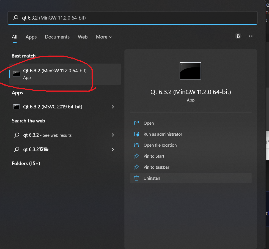Click the Pin to Start pin icon

(x=136, y=156)
